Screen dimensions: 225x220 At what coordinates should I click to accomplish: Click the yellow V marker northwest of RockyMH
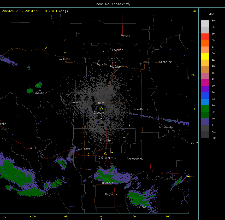tap(46, 48)
